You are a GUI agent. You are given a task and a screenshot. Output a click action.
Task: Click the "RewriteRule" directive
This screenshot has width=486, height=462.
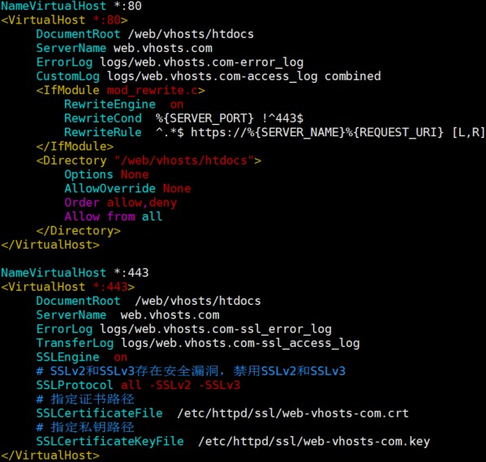[x=103, y=132]
